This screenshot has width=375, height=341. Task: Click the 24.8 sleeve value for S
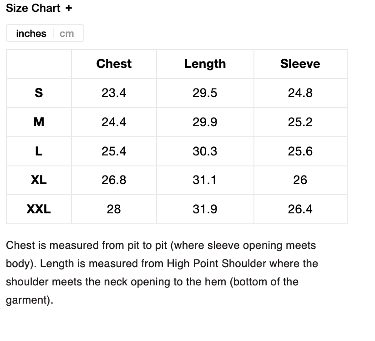pos(300,93)
